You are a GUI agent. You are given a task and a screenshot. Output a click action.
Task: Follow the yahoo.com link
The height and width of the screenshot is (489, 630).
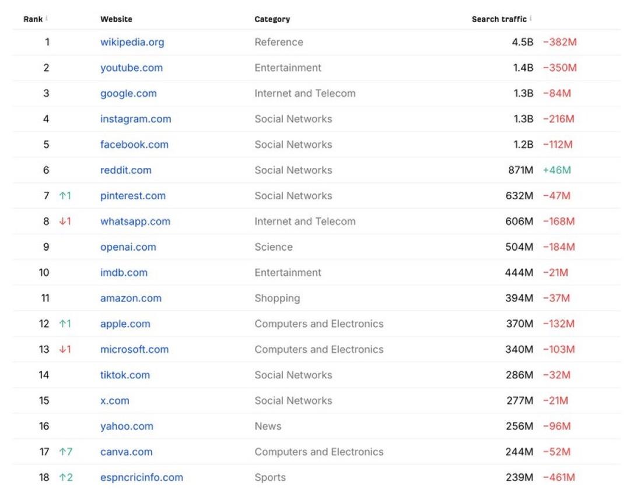[127, 427]
